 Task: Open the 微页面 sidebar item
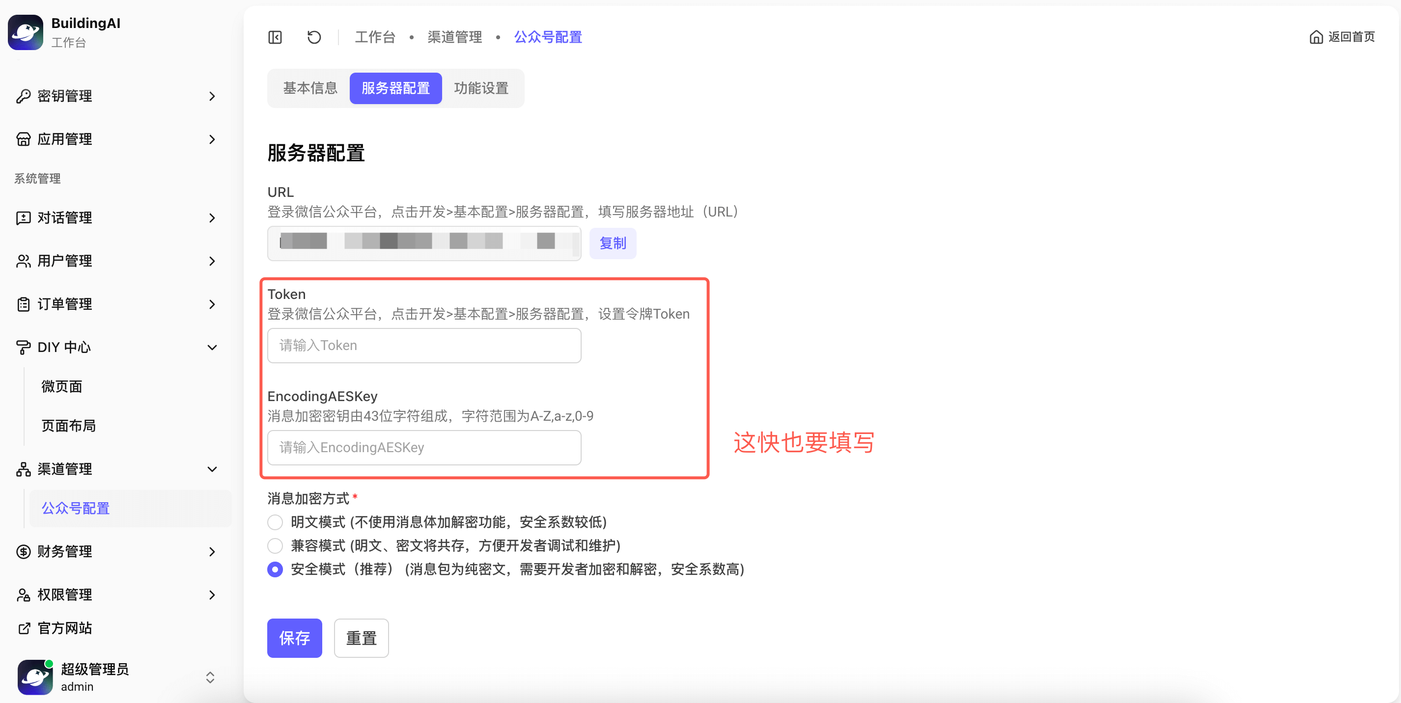click(62, 386)
